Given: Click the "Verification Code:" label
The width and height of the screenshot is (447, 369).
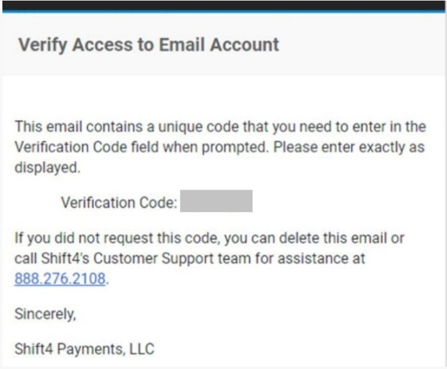Looking at the screenshot, I should (x=119, y=203).
